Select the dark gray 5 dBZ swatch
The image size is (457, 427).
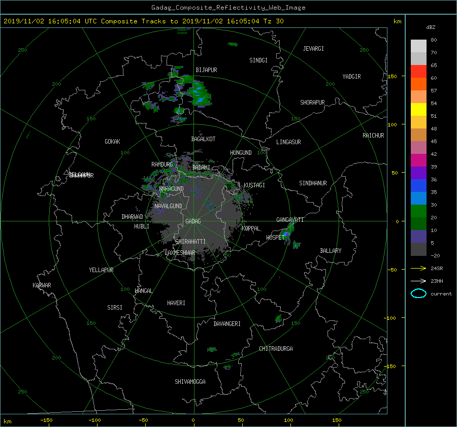point(418,249)
